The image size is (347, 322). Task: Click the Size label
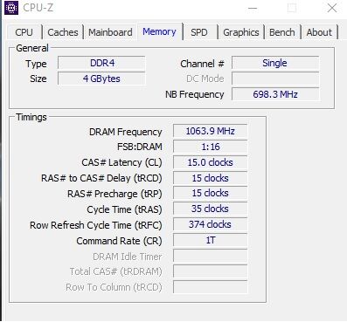point(38,79)
